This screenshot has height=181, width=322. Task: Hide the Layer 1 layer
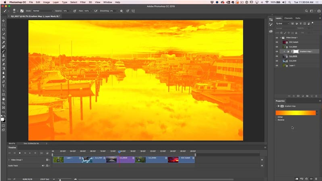click(x=277, y=66)
